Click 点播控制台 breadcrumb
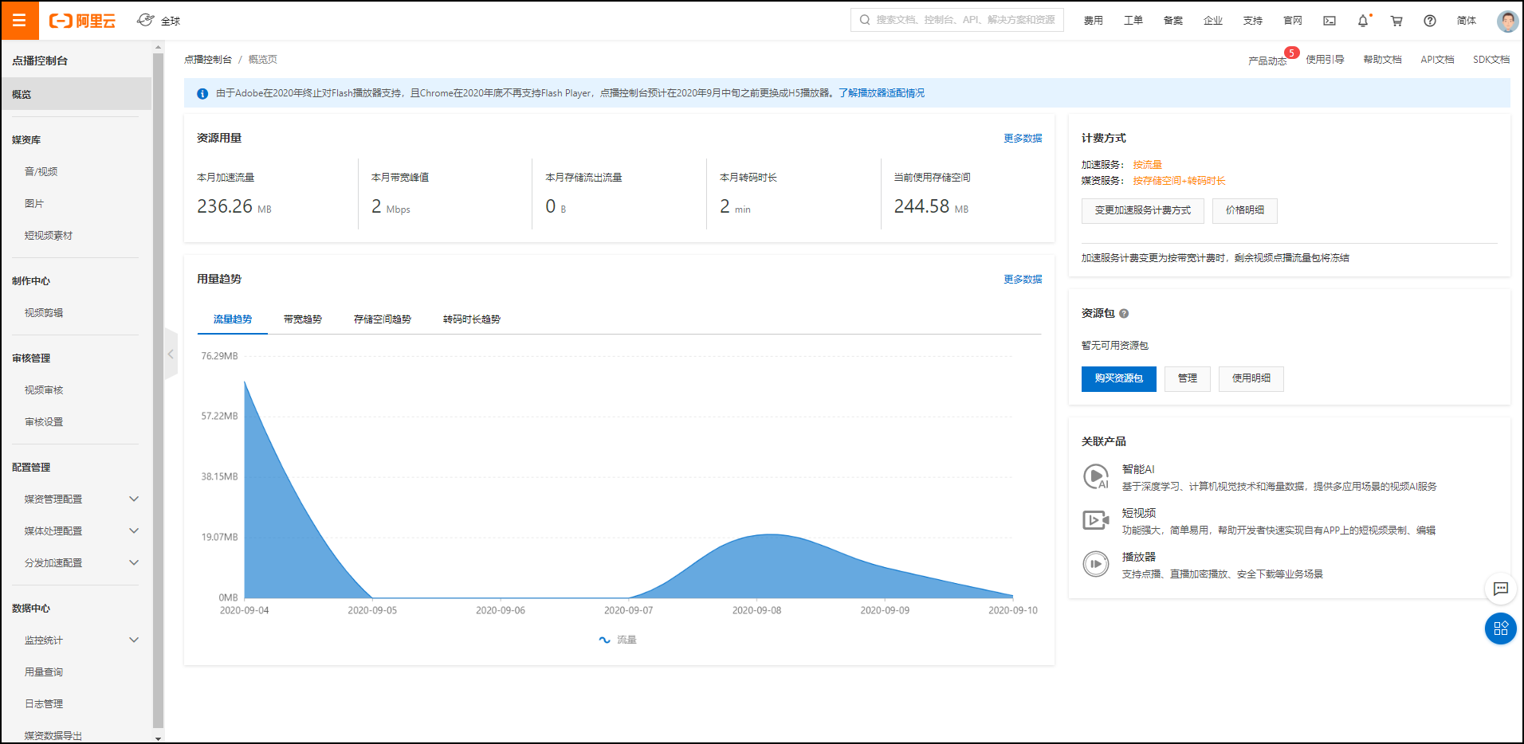 [x=208, y=60]
